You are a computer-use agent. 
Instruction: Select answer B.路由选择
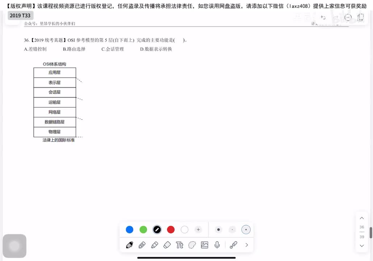(74, 49)
